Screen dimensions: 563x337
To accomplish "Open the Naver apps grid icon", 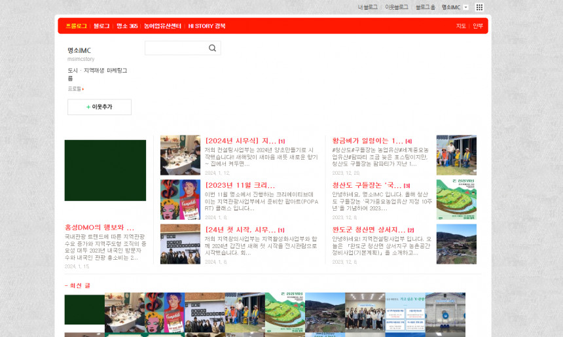I will (x=479, y=7).
